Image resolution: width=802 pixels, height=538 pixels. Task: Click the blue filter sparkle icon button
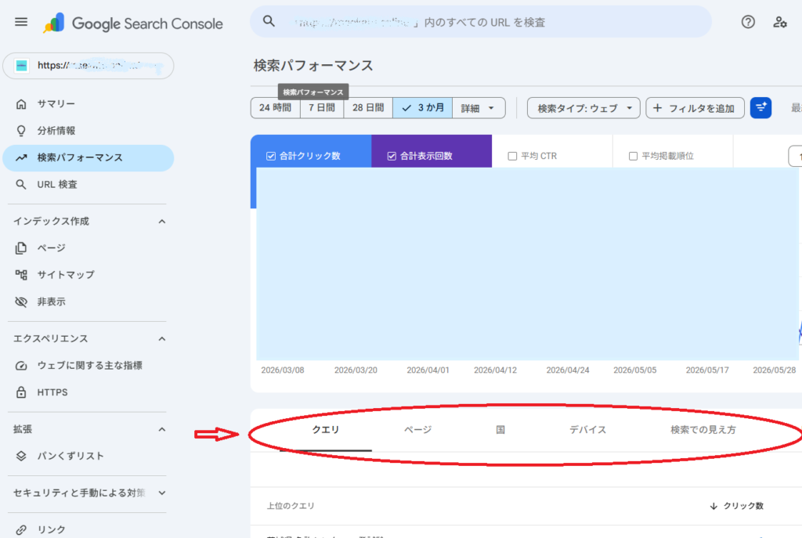click(x=760, y=108)
